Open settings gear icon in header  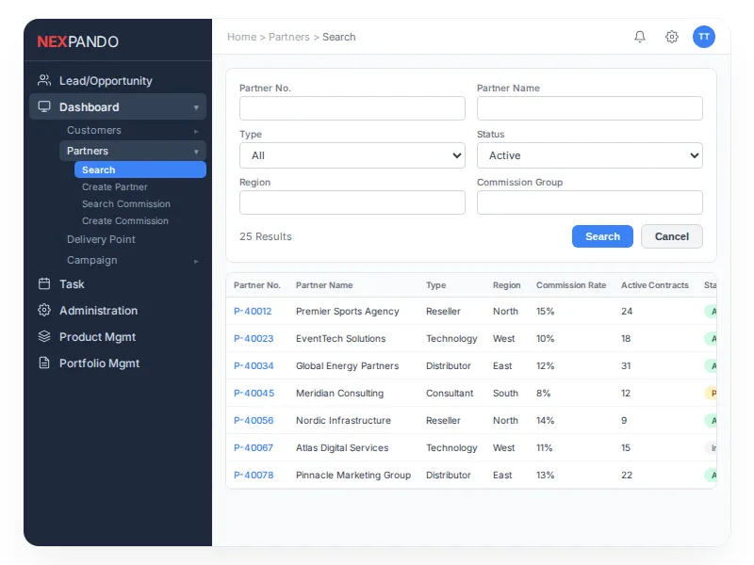pyautogui.click(x=672, y=37)
